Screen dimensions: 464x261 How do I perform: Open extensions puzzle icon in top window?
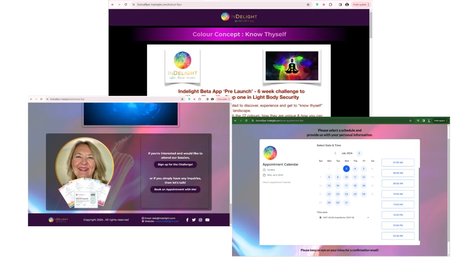click(x=331, y=5)
